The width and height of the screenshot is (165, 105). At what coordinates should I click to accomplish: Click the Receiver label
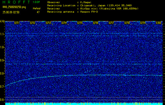(x=54, y=8)
